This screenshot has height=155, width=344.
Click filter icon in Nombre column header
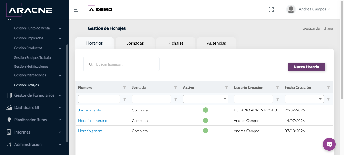coord(125,88)
